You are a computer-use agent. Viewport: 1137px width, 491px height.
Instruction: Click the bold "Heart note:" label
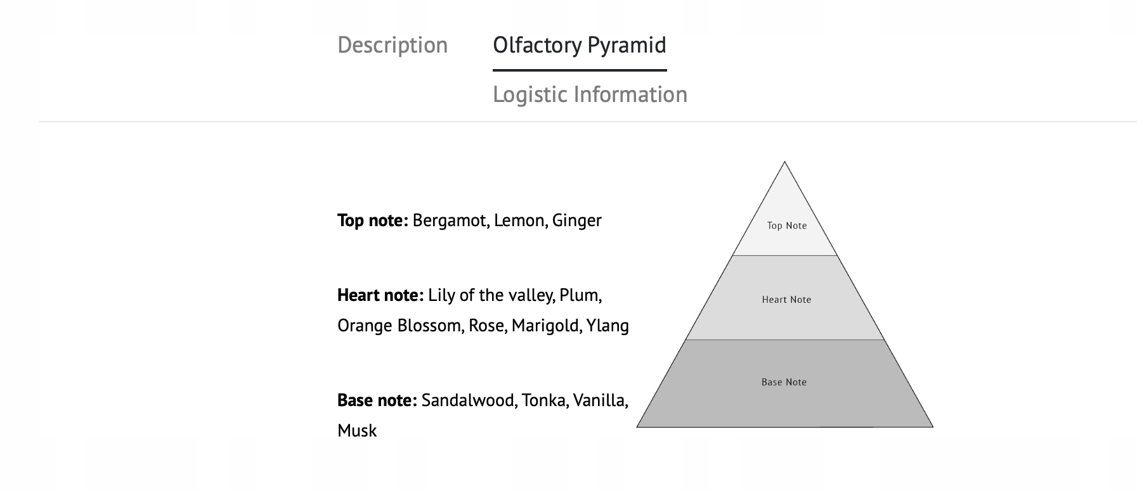pos(380,295)
